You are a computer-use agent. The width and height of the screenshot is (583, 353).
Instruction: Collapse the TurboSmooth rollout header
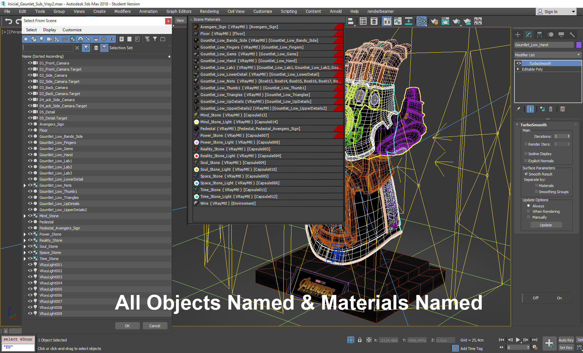point(546,125)
